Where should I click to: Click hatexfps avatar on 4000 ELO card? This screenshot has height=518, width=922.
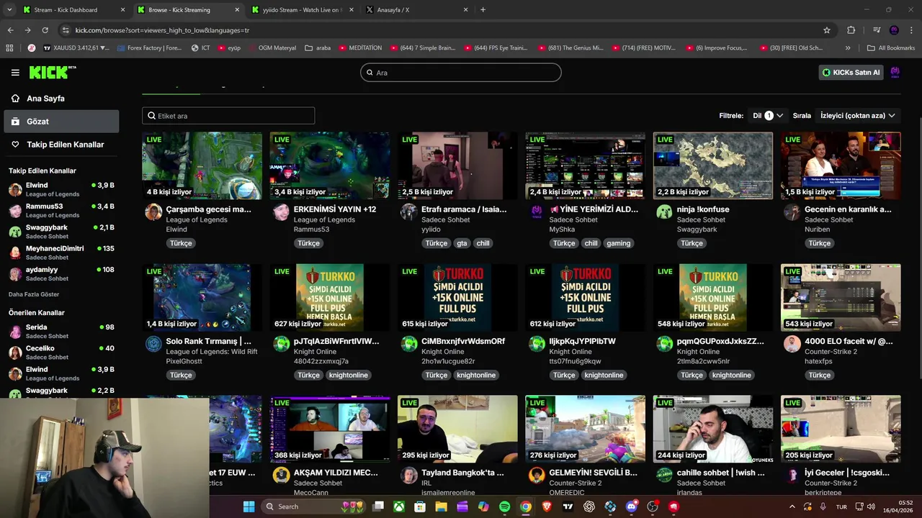pyautogui.click(x=792, y=343)
